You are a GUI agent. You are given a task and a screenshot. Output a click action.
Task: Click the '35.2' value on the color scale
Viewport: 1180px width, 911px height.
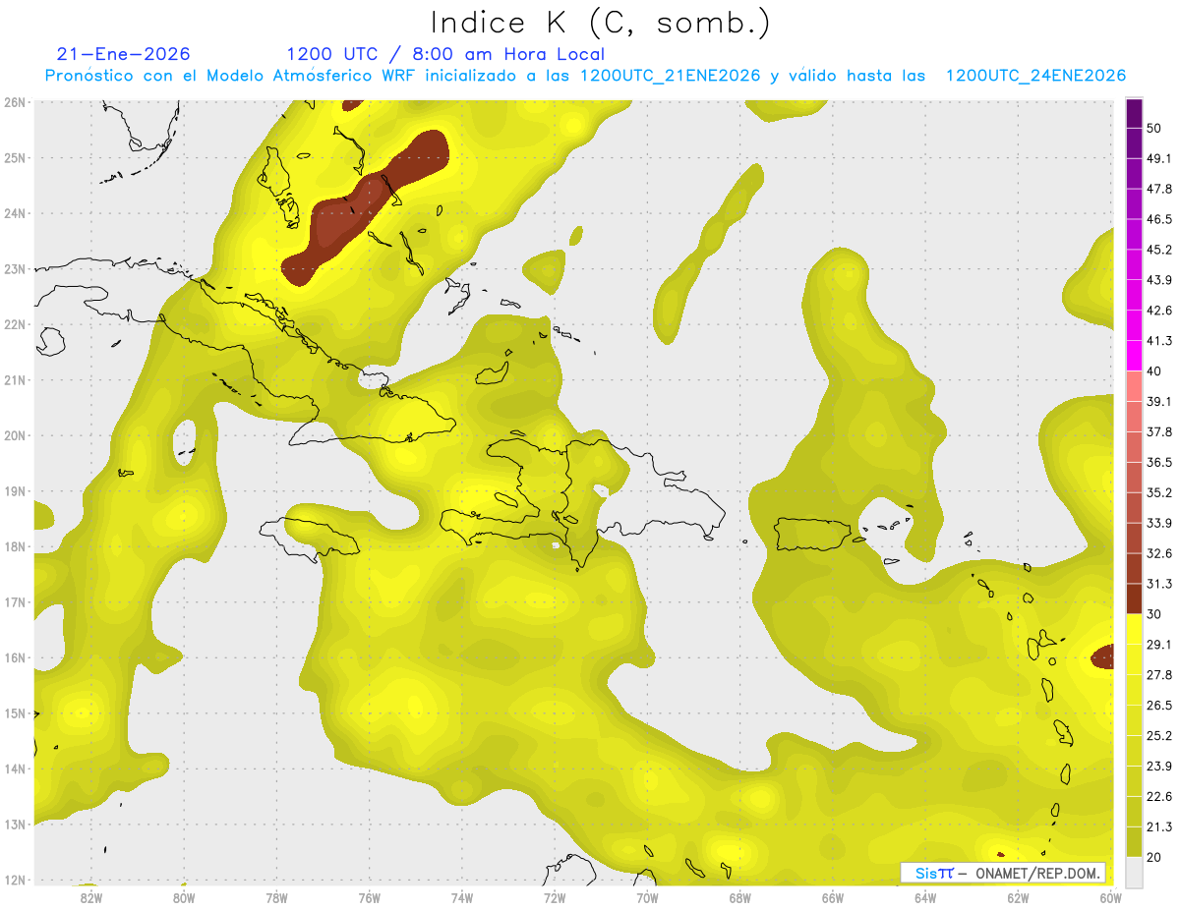click(x=1158, y=492)
